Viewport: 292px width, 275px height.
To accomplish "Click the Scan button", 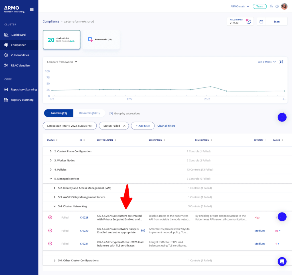I will click(x=277, y=22).
